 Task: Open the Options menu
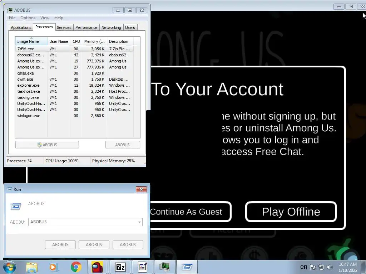point(28,18)
